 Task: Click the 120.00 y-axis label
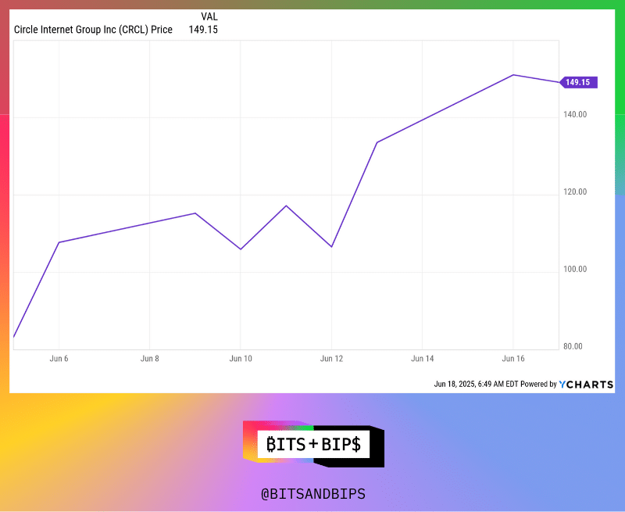(575, 192)
